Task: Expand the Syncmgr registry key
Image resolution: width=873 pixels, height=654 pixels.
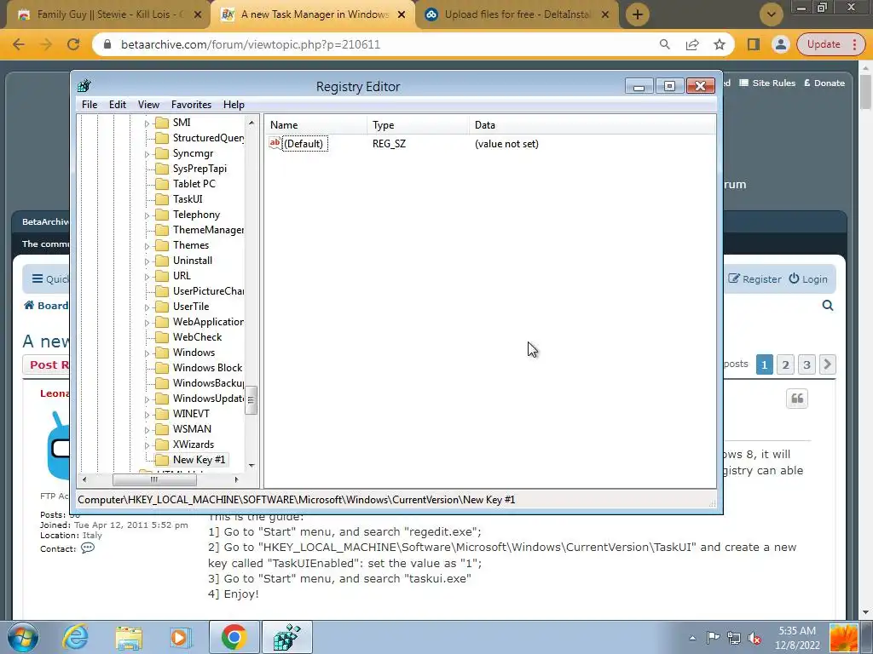Action: 147,153
